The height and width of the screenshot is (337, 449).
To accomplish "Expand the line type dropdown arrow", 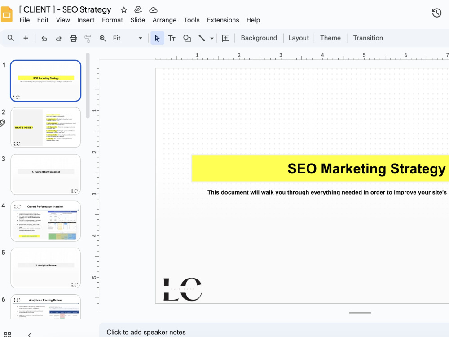I will [x=212, y=38].
